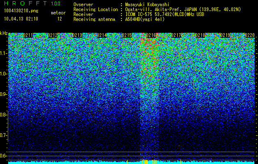Click the 1.0 kHz frequency axis label
This screenshot has width=258, height=164.
[3, 74]
